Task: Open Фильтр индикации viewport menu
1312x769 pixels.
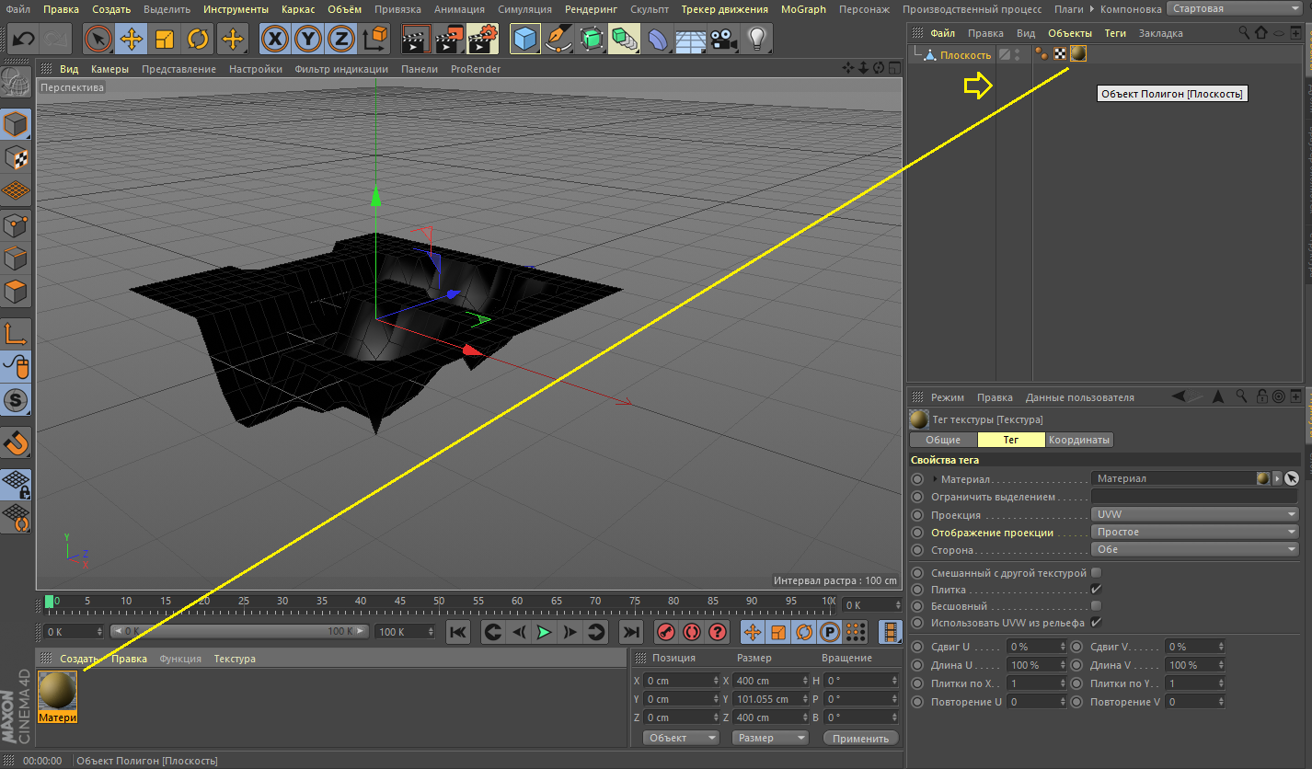Action: tap(341, 69)
